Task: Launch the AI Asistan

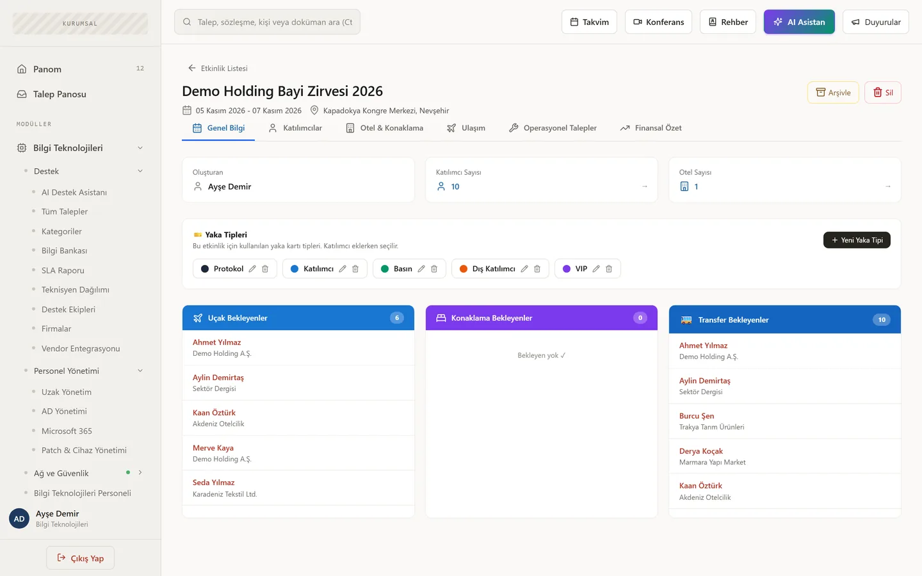Action: (x=799, y=22)
